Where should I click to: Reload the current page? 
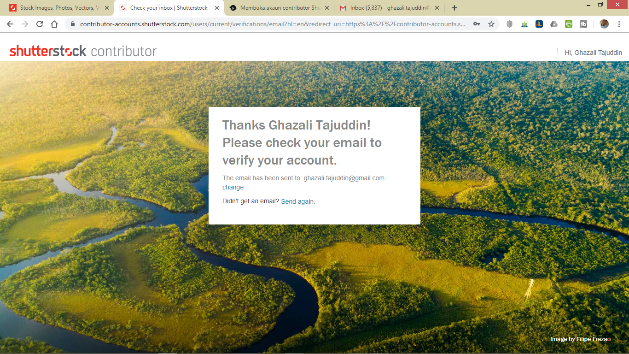[40, 24]
